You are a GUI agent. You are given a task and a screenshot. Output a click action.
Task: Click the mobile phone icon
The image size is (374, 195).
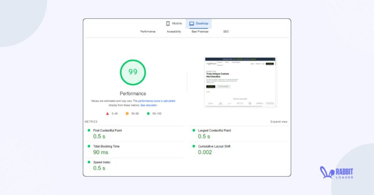point(168,23)
